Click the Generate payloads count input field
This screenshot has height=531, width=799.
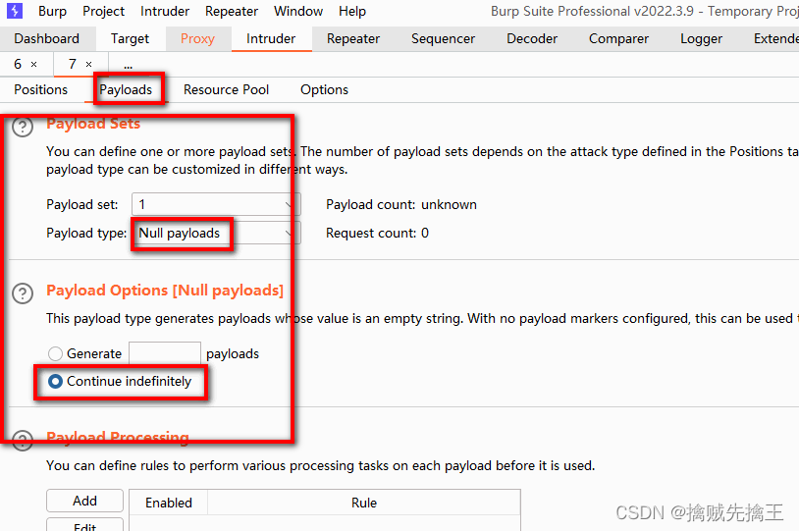pos(165,353)
